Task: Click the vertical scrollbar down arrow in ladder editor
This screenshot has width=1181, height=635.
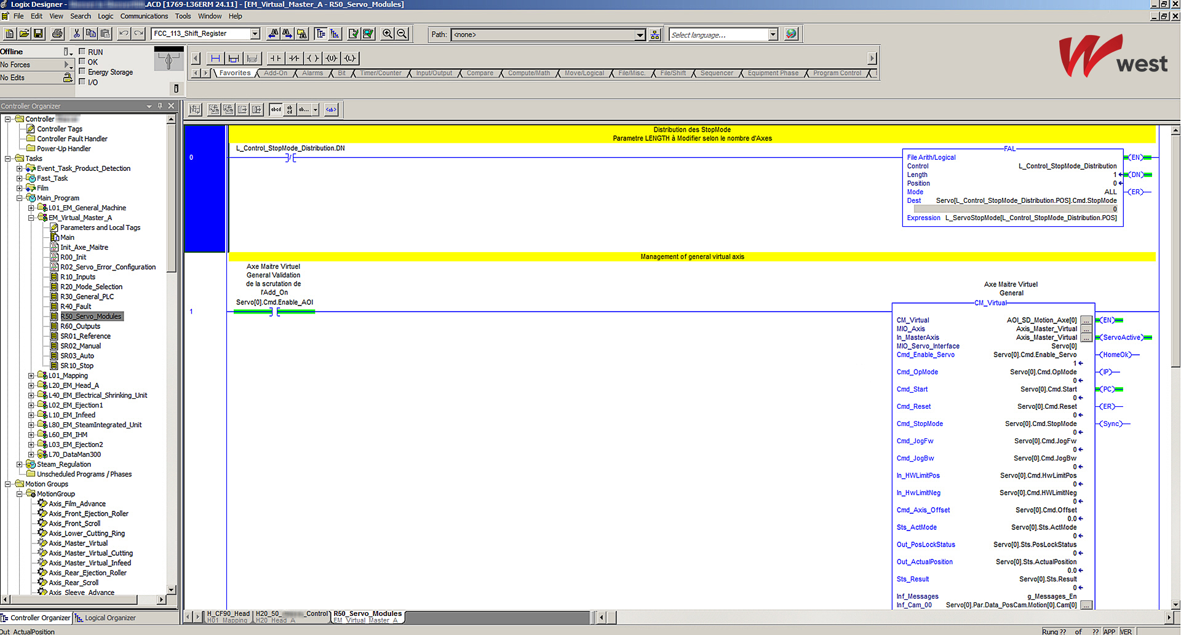Action: point(1175,604)
